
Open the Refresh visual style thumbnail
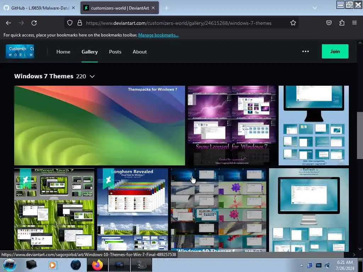309,210
